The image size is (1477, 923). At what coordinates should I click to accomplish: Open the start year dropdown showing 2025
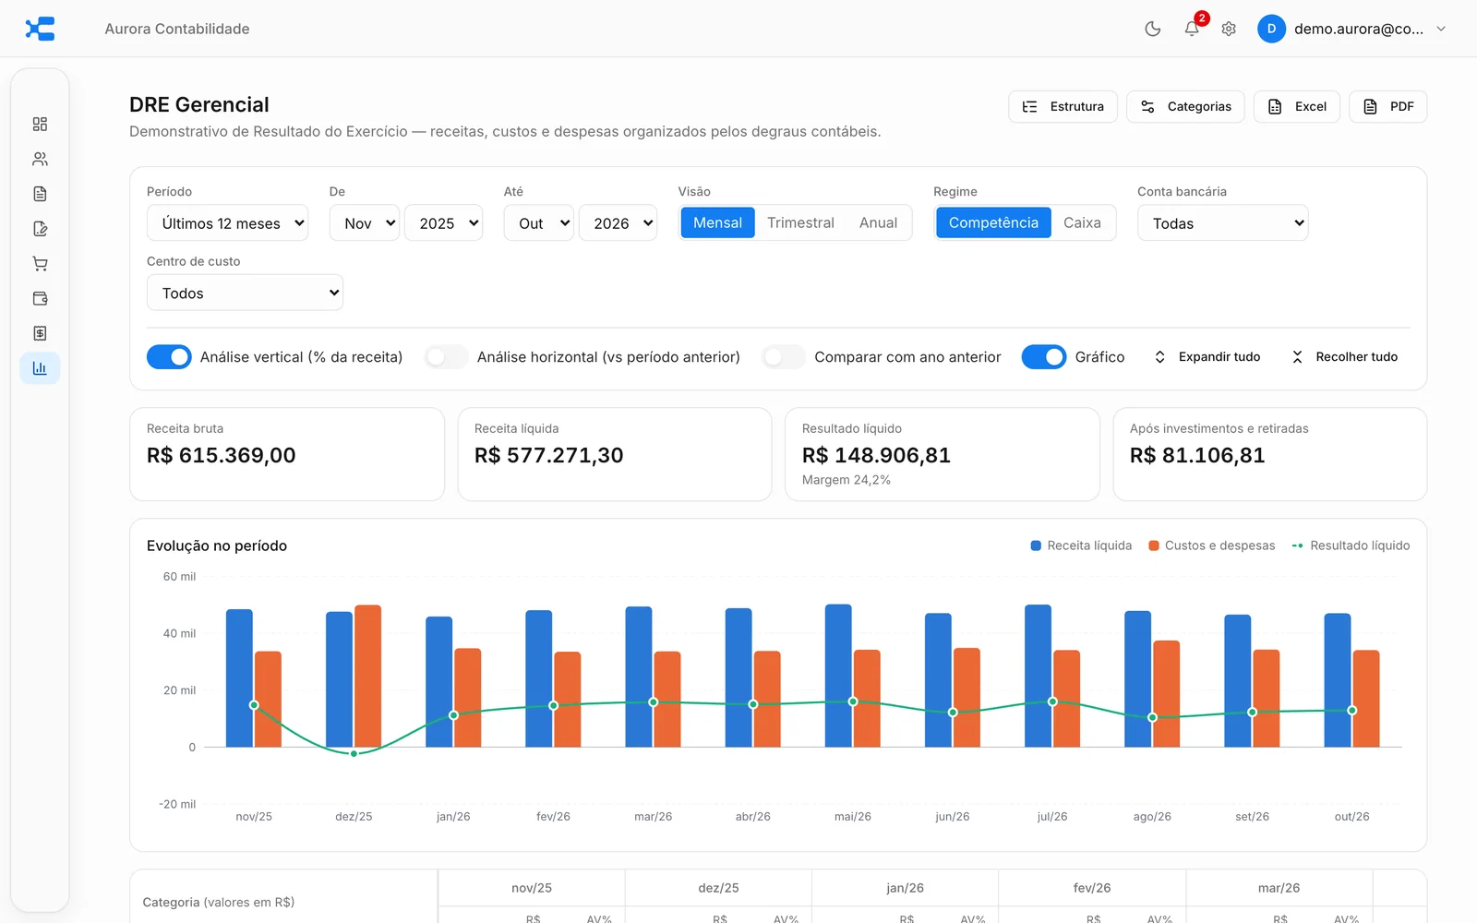click(443, 223)
